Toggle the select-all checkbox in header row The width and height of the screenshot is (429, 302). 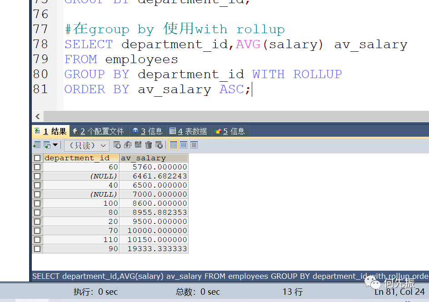[x=37, y=158]
